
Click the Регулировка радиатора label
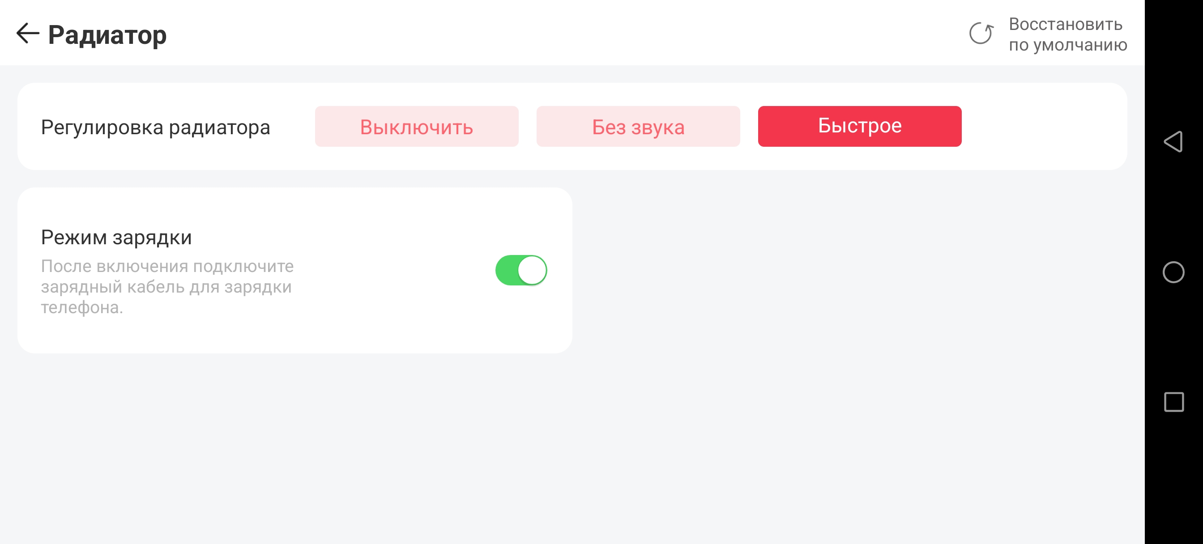click(x=155, y=127)
